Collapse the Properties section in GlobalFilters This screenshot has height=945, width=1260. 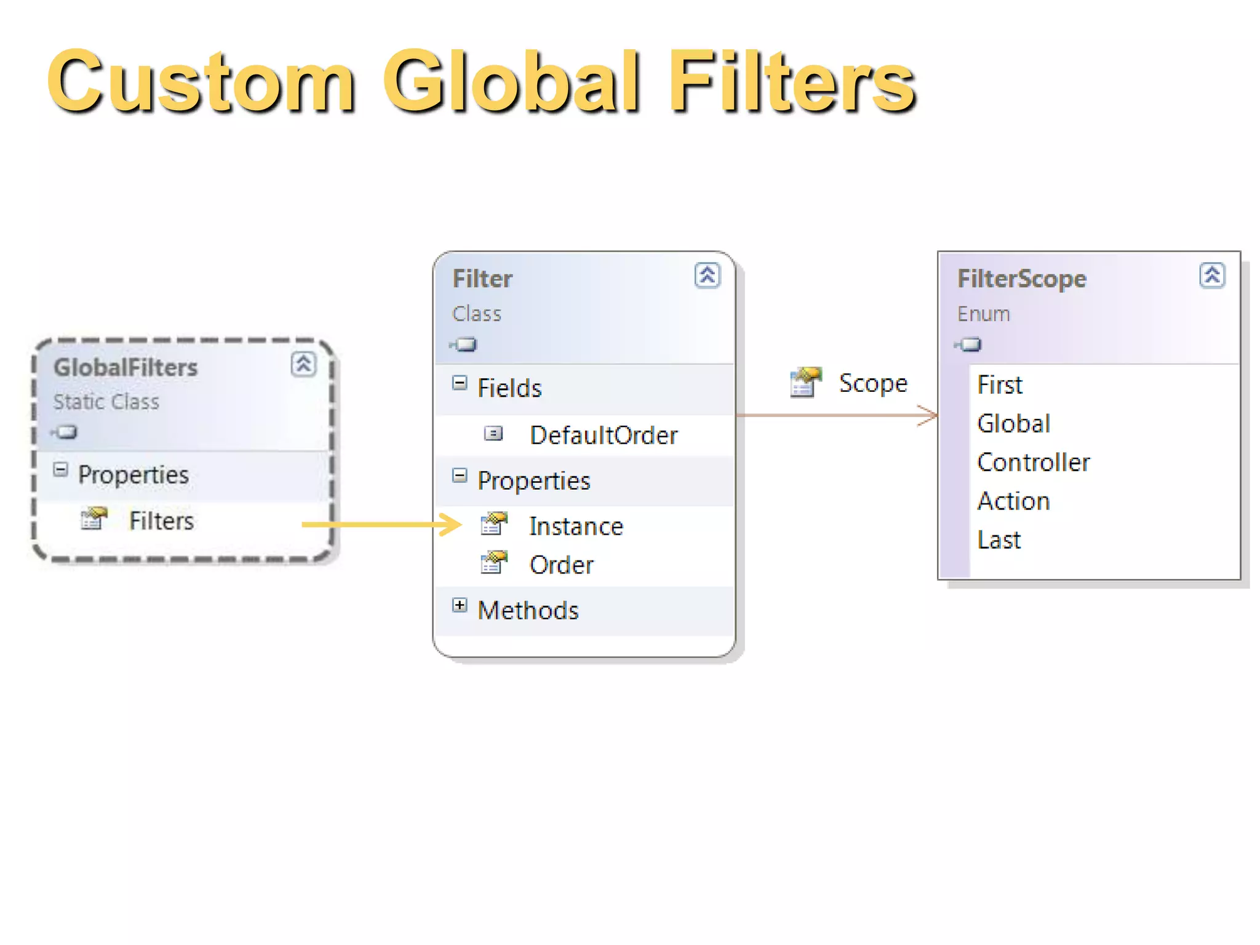tap(60, 470)
